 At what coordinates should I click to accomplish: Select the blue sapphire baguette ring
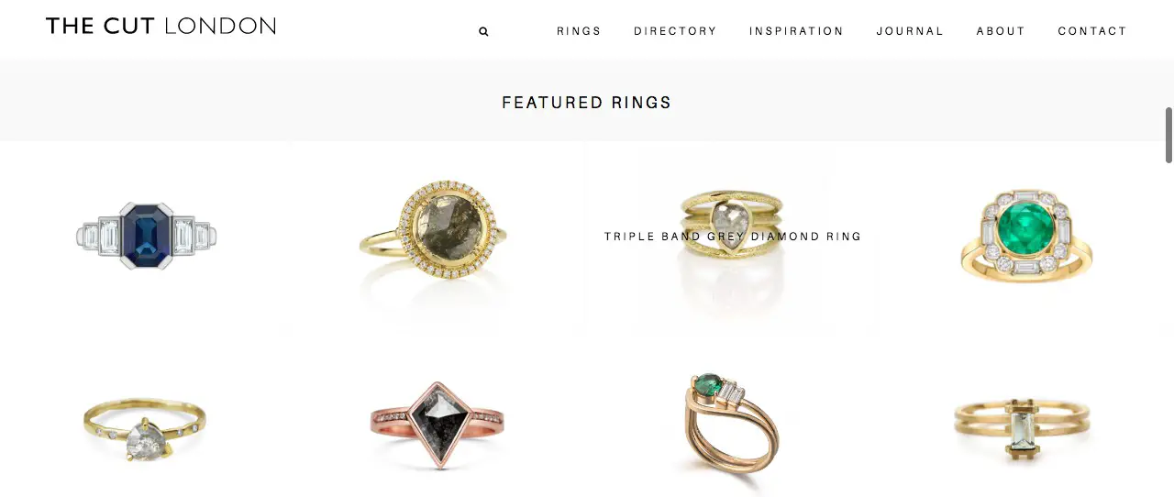click(x=147, y=237)
